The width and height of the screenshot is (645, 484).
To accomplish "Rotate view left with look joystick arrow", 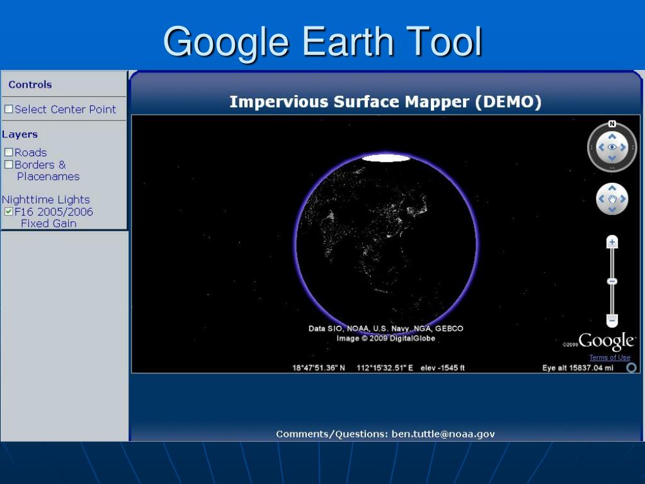I will (602, 147).
